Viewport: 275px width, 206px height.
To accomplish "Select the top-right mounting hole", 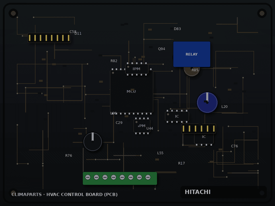I will (262, 13).
